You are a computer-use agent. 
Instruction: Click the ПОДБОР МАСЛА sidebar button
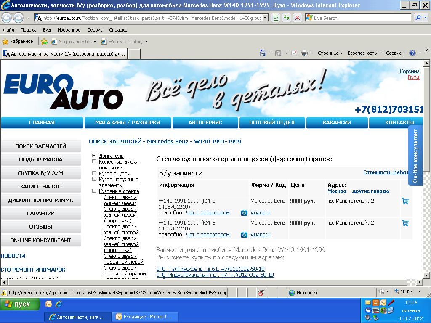pos(41,159)
